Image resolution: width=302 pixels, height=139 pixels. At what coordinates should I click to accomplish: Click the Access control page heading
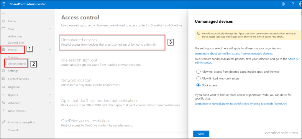[x=80, y=17]
